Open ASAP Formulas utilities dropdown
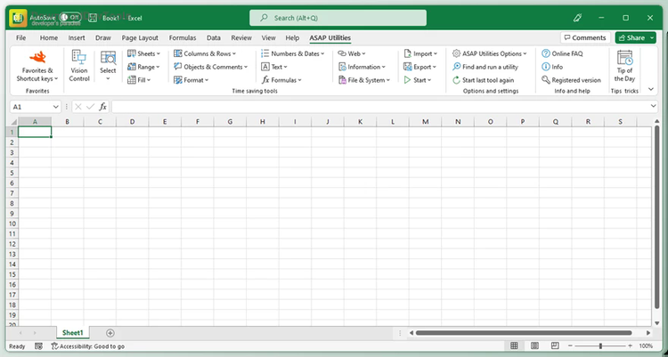 (x=281, y=80)
